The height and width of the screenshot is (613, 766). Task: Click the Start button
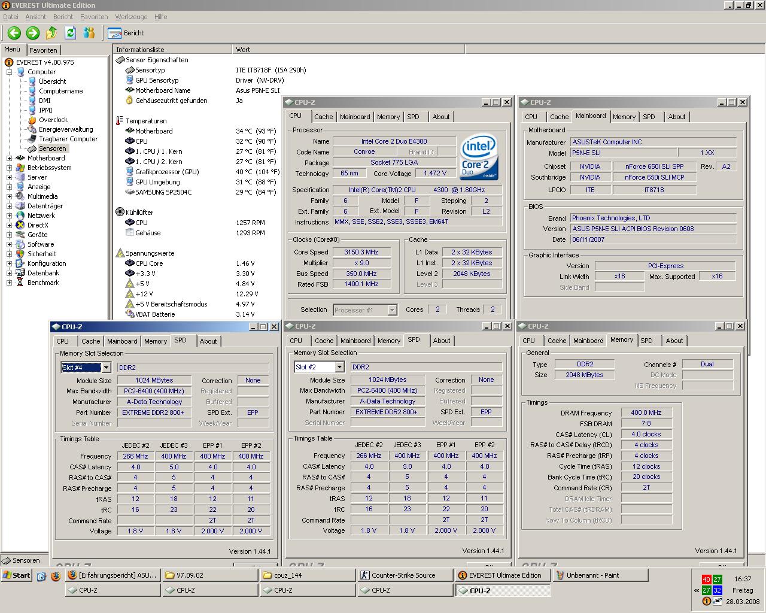[17, 575]
